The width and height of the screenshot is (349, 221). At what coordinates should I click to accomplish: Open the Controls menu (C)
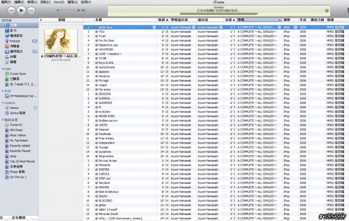[45, 2]
